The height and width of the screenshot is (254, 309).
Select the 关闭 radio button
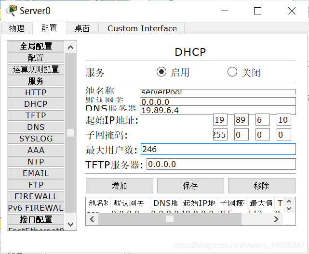coord(232,72)
